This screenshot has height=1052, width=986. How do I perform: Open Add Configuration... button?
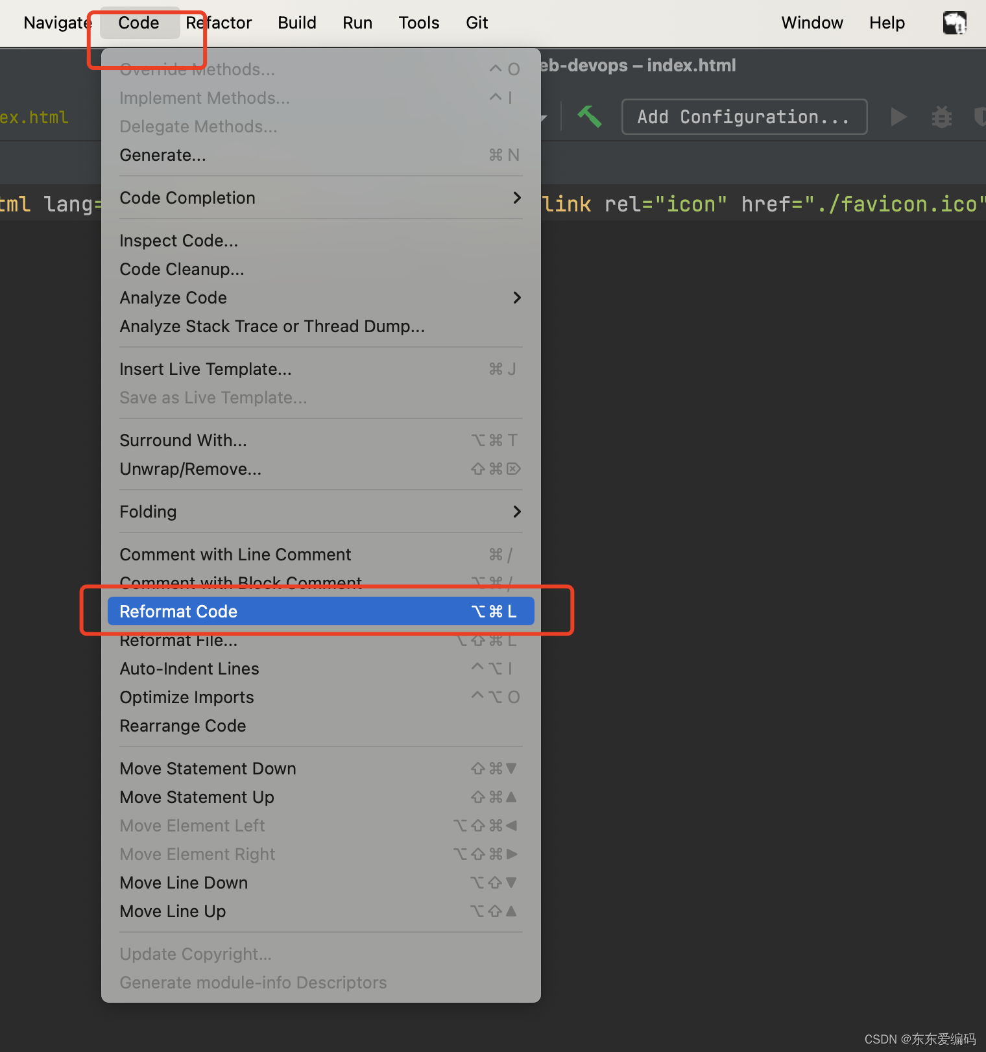[744, 117]
